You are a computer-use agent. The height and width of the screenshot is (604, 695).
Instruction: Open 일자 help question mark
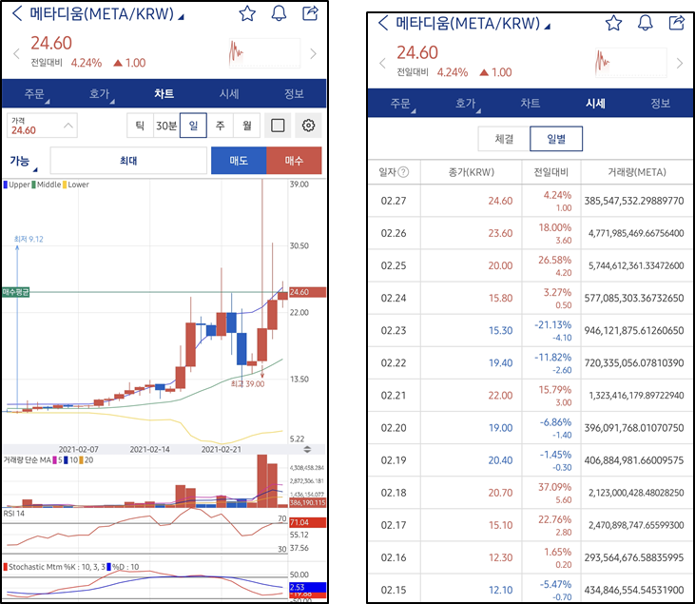click(x=403, y=172)
